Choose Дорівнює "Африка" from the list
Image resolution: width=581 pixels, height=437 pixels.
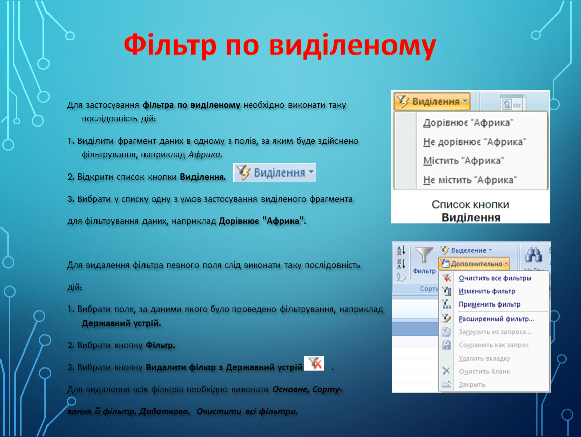click(x=468, y=123)
